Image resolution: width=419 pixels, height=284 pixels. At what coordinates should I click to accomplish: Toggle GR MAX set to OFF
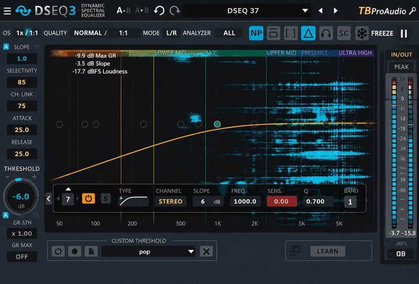[21, 257]
